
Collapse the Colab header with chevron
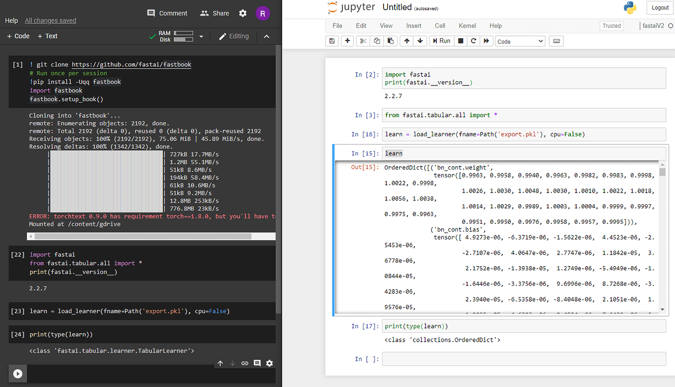click(x=267, y=36)
